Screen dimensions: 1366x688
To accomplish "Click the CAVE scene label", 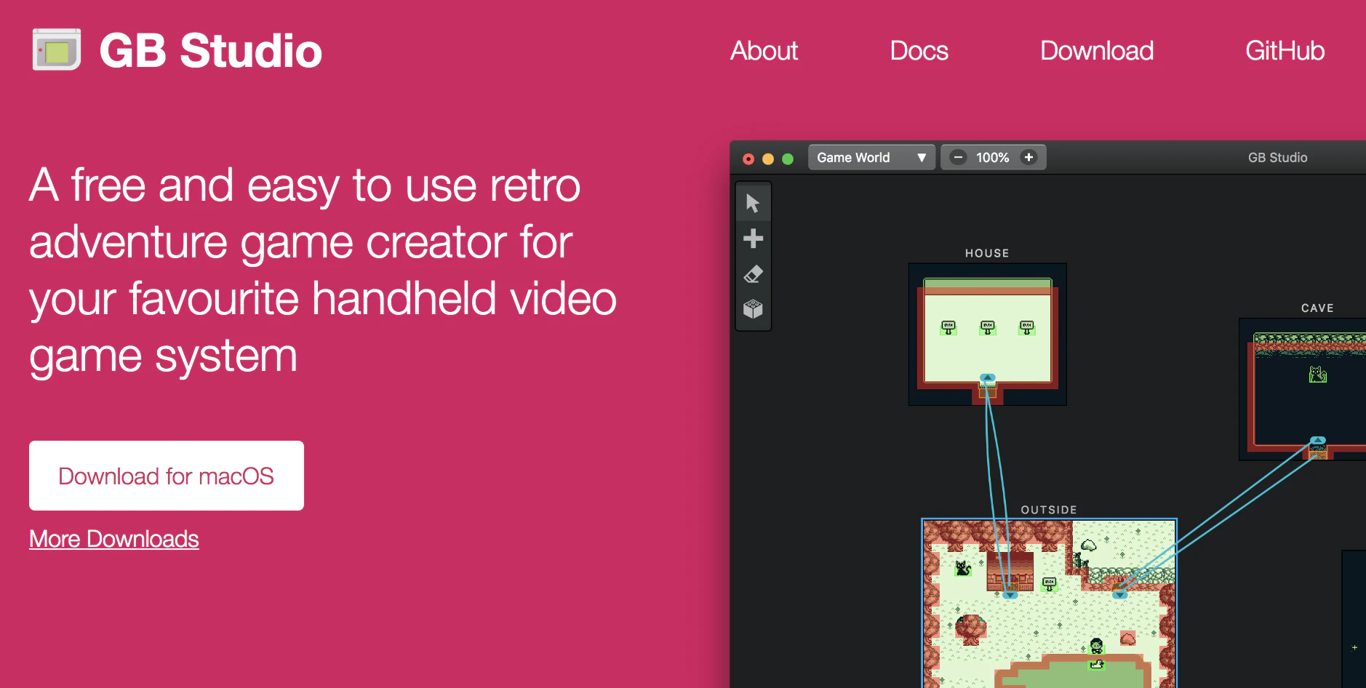I will (1317, 308).
